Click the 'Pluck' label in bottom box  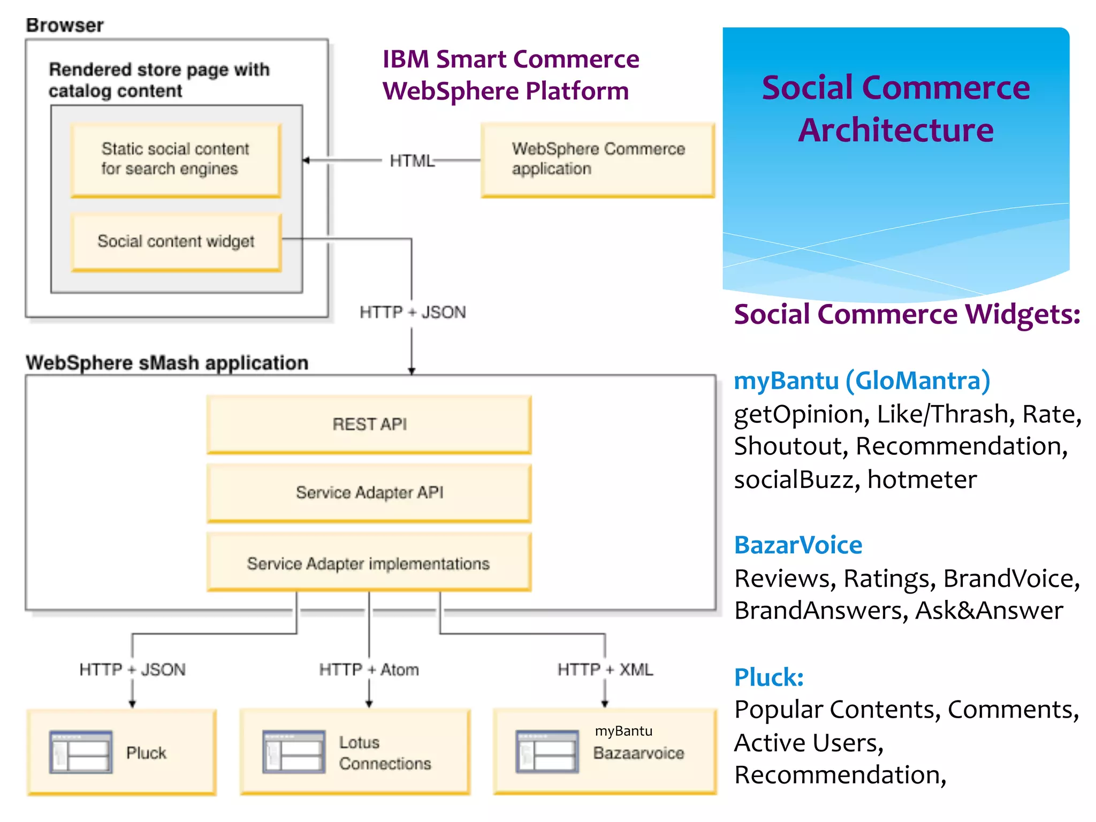click(146, 753)
